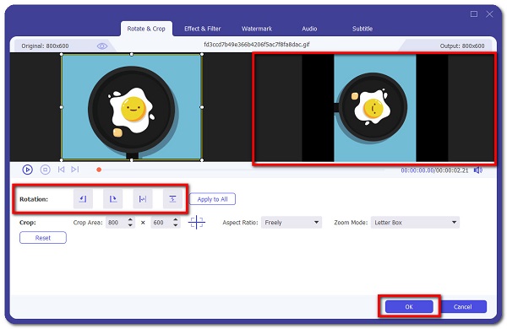Click the Apply to All button
The height and width of the screenshot is (329, 507).
tap(212, 199)
